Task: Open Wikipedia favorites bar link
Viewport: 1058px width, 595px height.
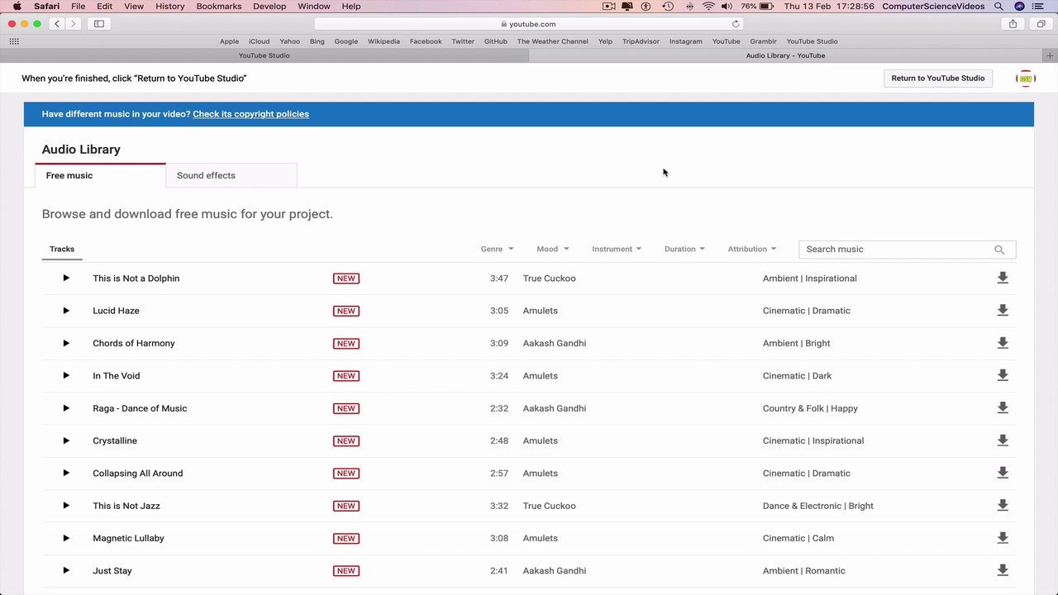Action: pos(384,41)
